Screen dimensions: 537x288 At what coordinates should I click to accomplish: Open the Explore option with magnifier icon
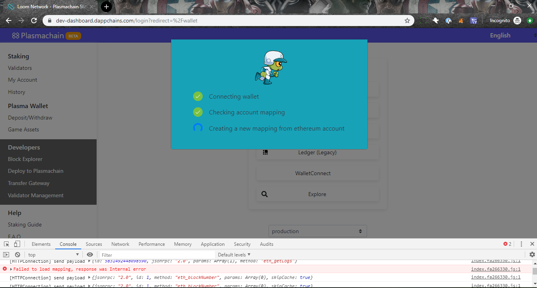click(317, 194)
